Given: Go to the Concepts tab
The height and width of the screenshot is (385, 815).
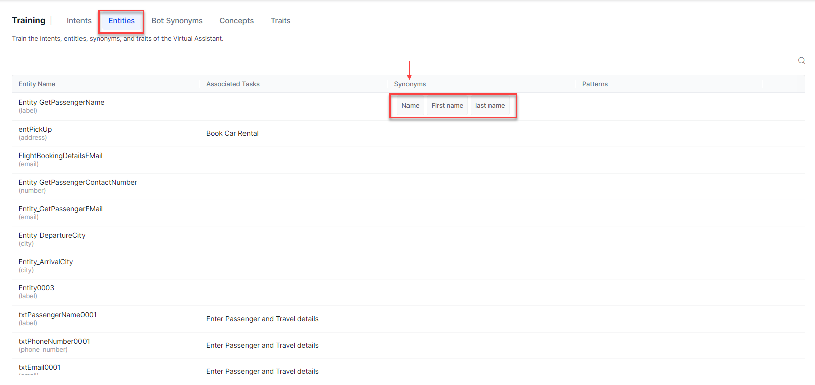Looking at the screenshot, I should tap(236, 21).
